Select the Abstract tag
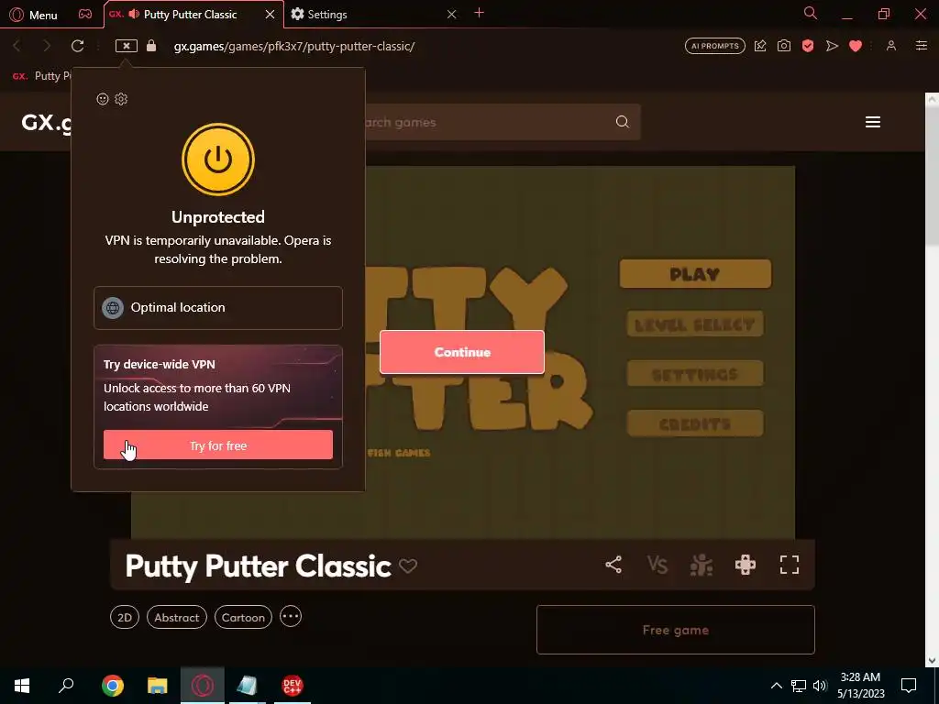 [177, 617]
